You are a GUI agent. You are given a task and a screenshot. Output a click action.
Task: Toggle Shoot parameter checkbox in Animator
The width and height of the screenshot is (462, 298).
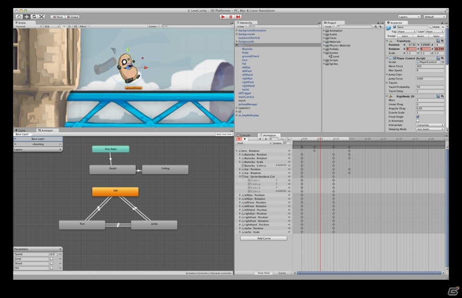[51, 263]
